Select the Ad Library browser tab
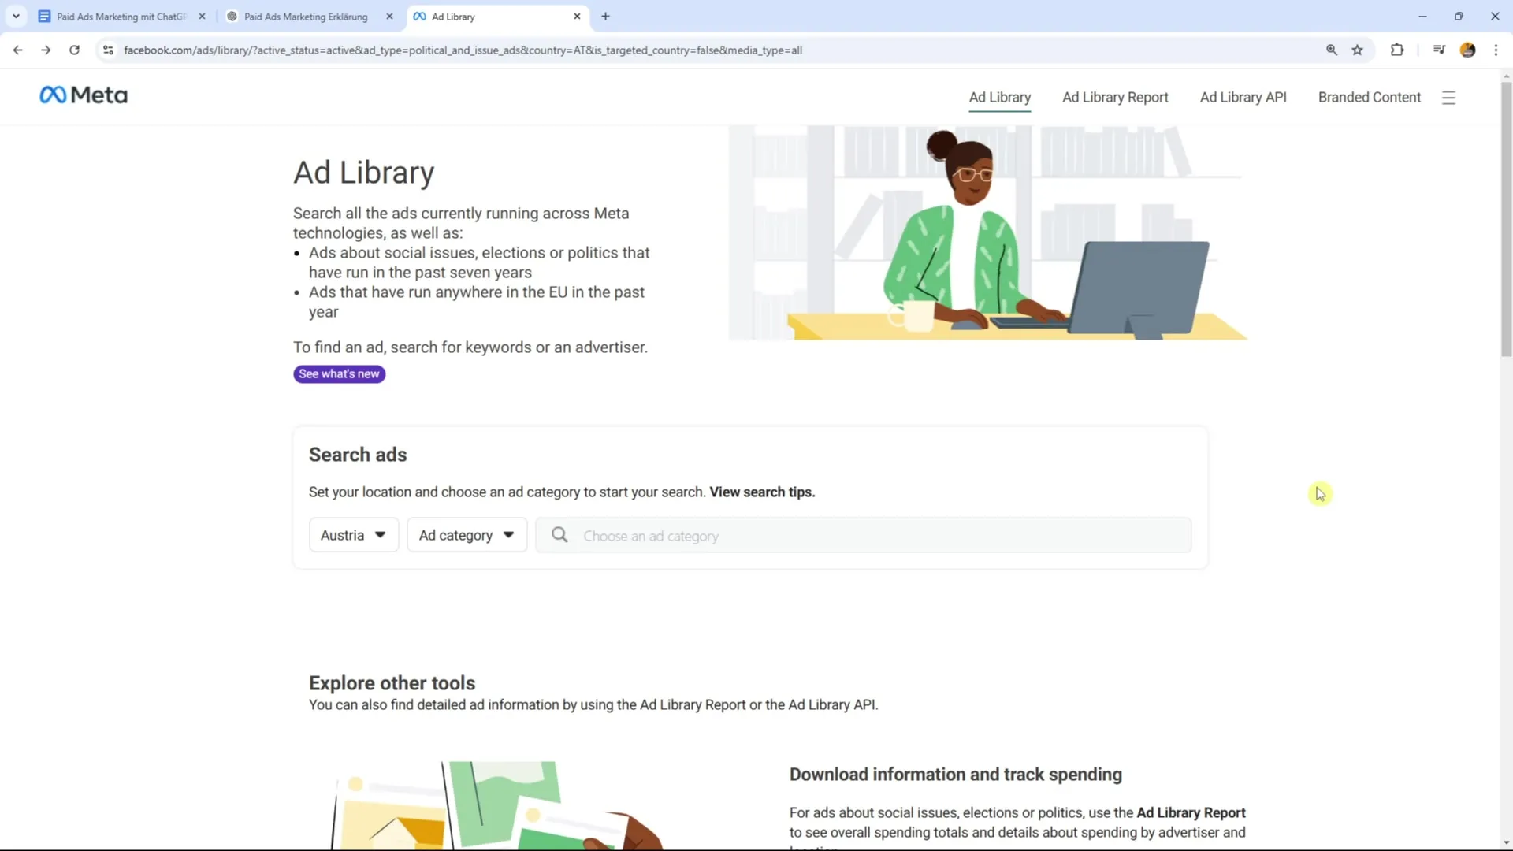1513x851 pixels. click(498, 16)
